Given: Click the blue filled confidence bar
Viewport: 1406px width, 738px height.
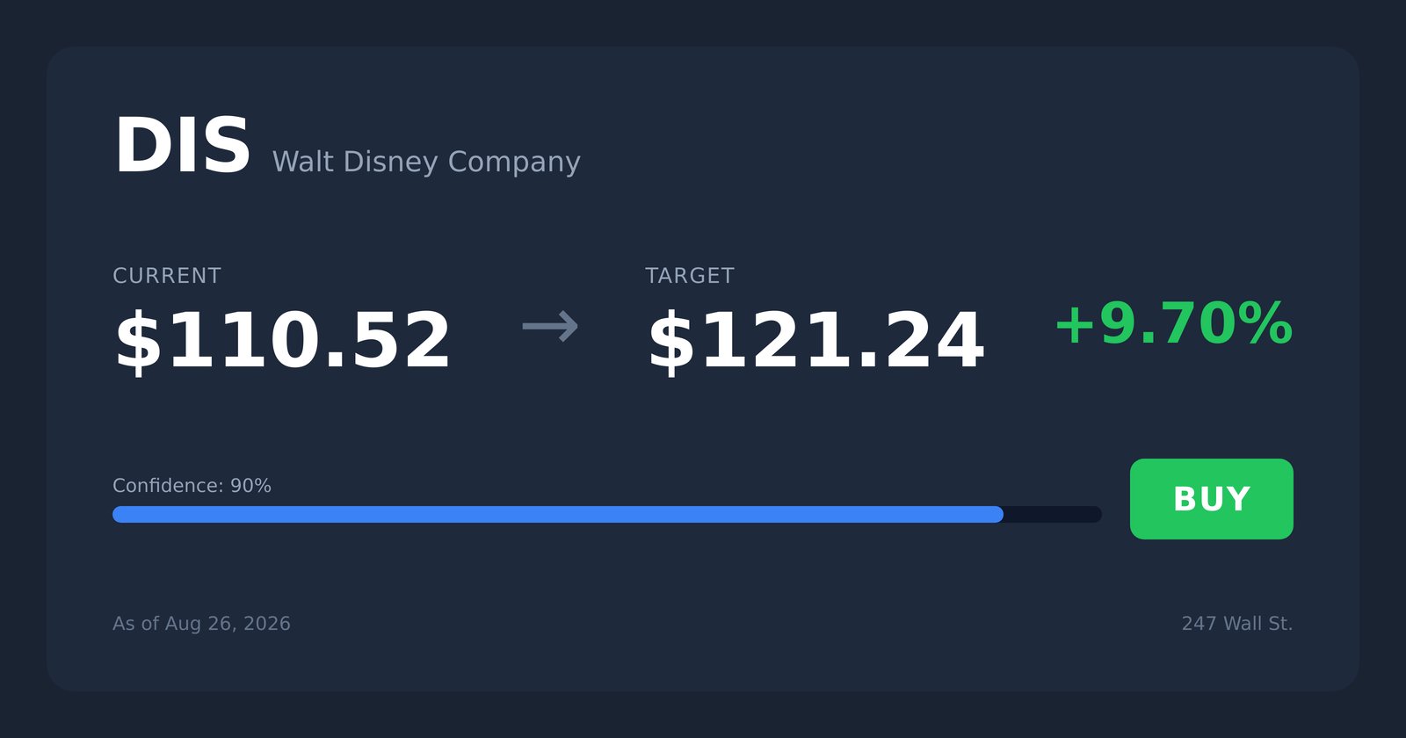Looking at the screenshot, I should (558, 514).
